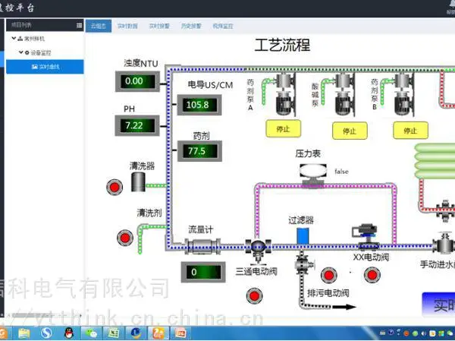This screenshot has height=341, width=455.
Task: Switch to the 视频监控 tab
Action: (x=223, y=26)
